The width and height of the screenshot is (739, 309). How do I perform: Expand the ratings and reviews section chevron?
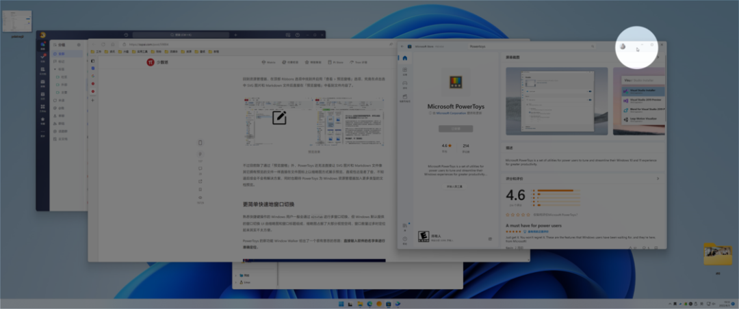click(x=658, y=178)
